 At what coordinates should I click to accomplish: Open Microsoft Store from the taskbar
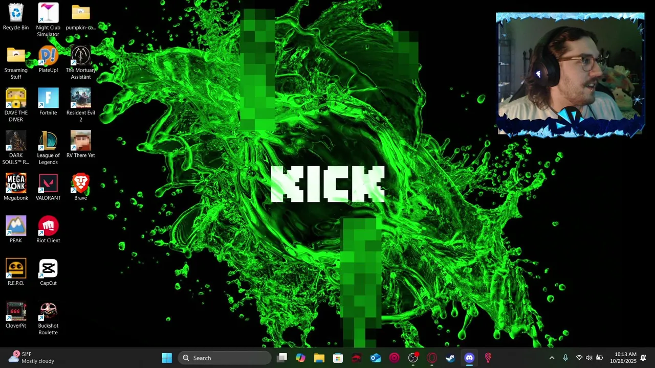pos(338,358)
